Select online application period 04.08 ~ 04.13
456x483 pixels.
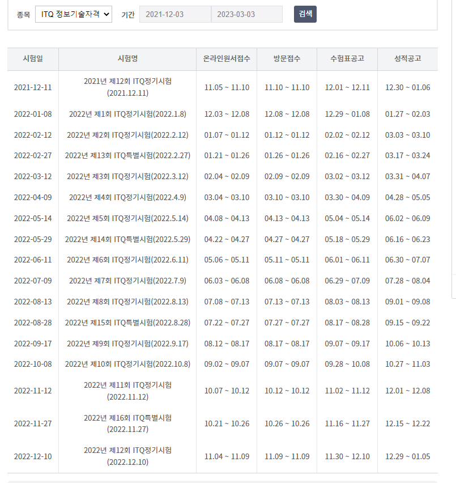pyautogui.click(x=227, y=218)
